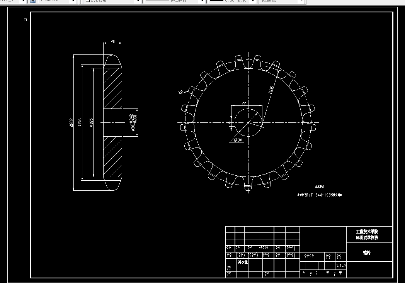Select the 工程技术学院 title block text
Screen dimensions: 405x283
coord(367,232)
